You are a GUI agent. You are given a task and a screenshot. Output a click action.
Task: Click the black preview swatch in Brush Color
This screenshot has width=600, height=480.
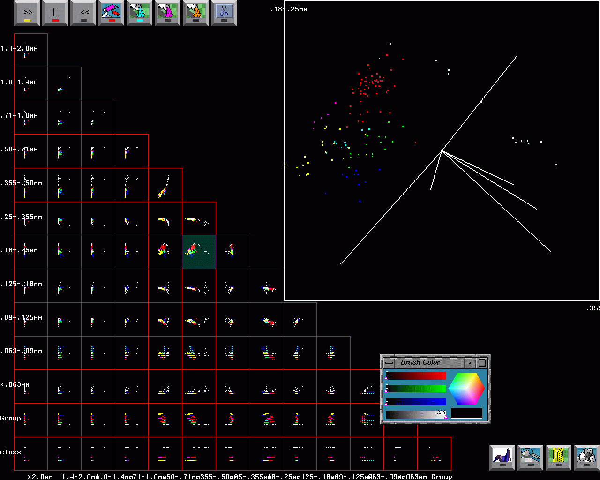click(466, 413)
